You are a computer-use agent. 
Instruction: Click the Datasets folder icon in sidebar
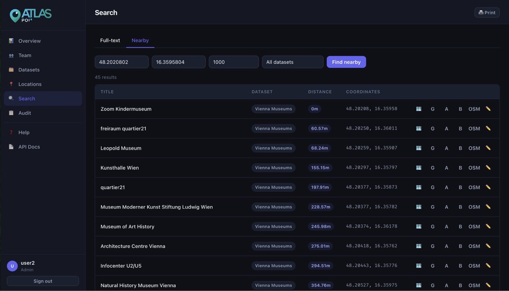11,70
